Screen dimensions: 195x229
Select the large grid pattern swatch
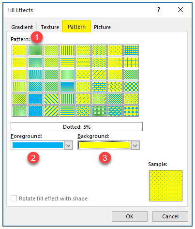tap(131, 62)
